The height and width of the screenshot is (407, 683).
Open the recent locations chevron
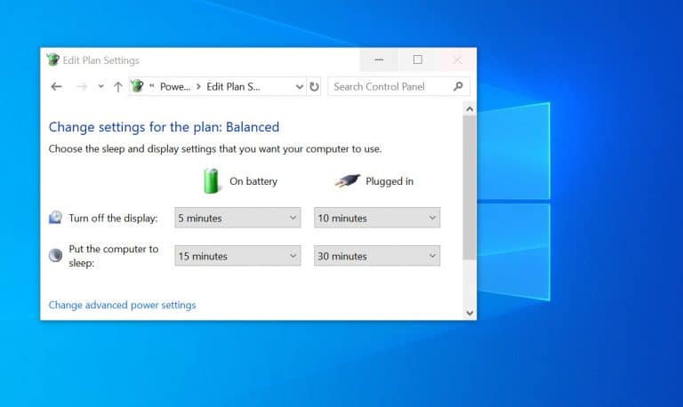pyautogui.click(x=101, y=86)
